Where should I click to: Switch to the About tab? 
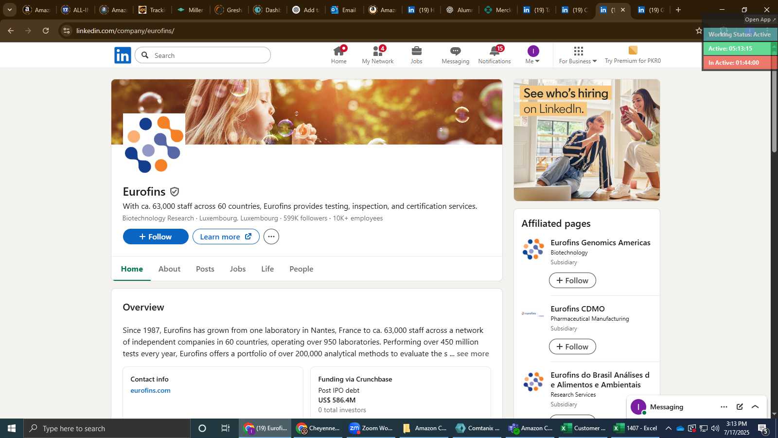169,269
